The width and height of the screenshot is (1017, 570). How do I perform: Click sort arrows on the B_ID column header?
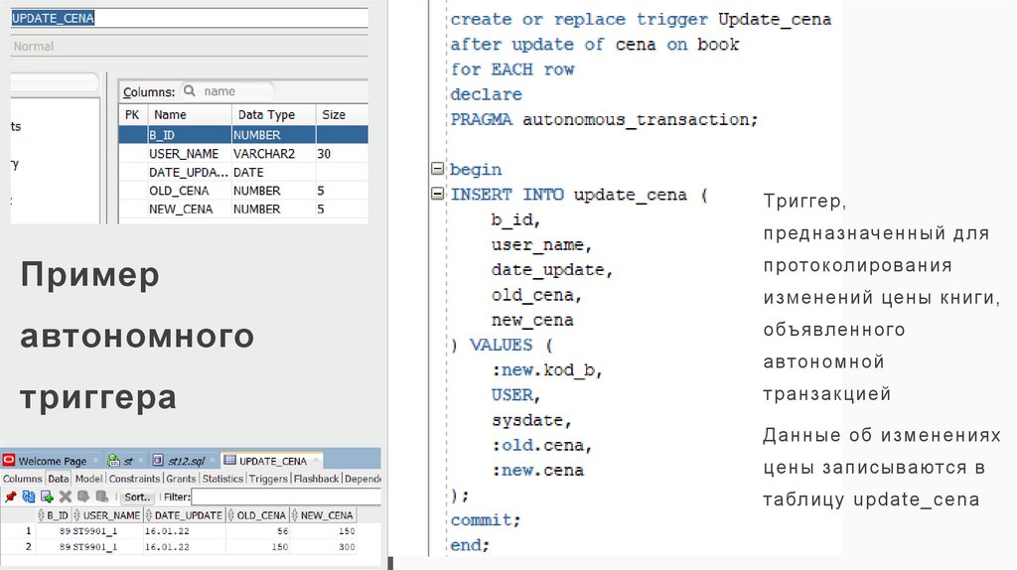coord(42,515)
